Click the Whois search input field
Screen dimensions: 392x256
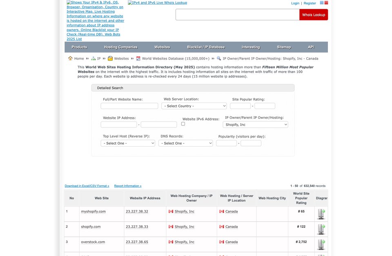pos(238,15)
